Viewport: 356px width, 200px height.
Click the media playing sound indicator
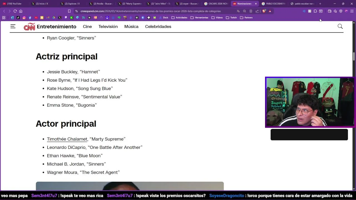tap(304, 11)
